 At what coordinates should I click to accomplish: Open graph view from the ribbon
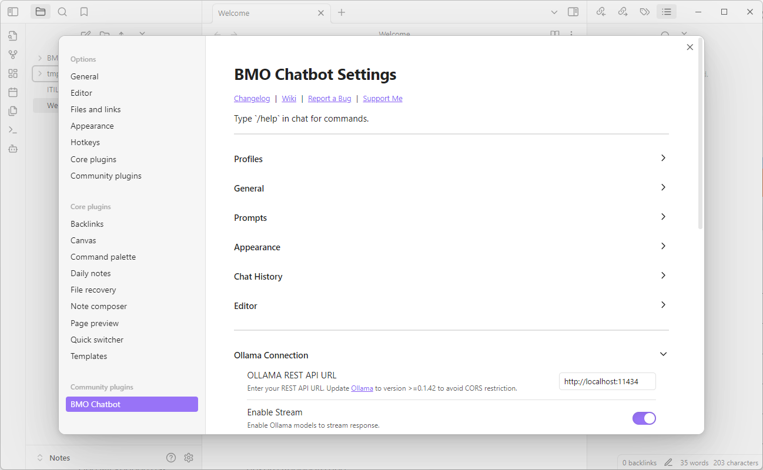[x=13, y=55]
